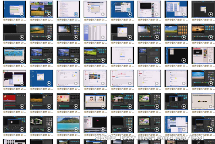Play the 会声会影X7 教学 45 video
This screenshot has height=144, width=215.
(x=130, y=129)
